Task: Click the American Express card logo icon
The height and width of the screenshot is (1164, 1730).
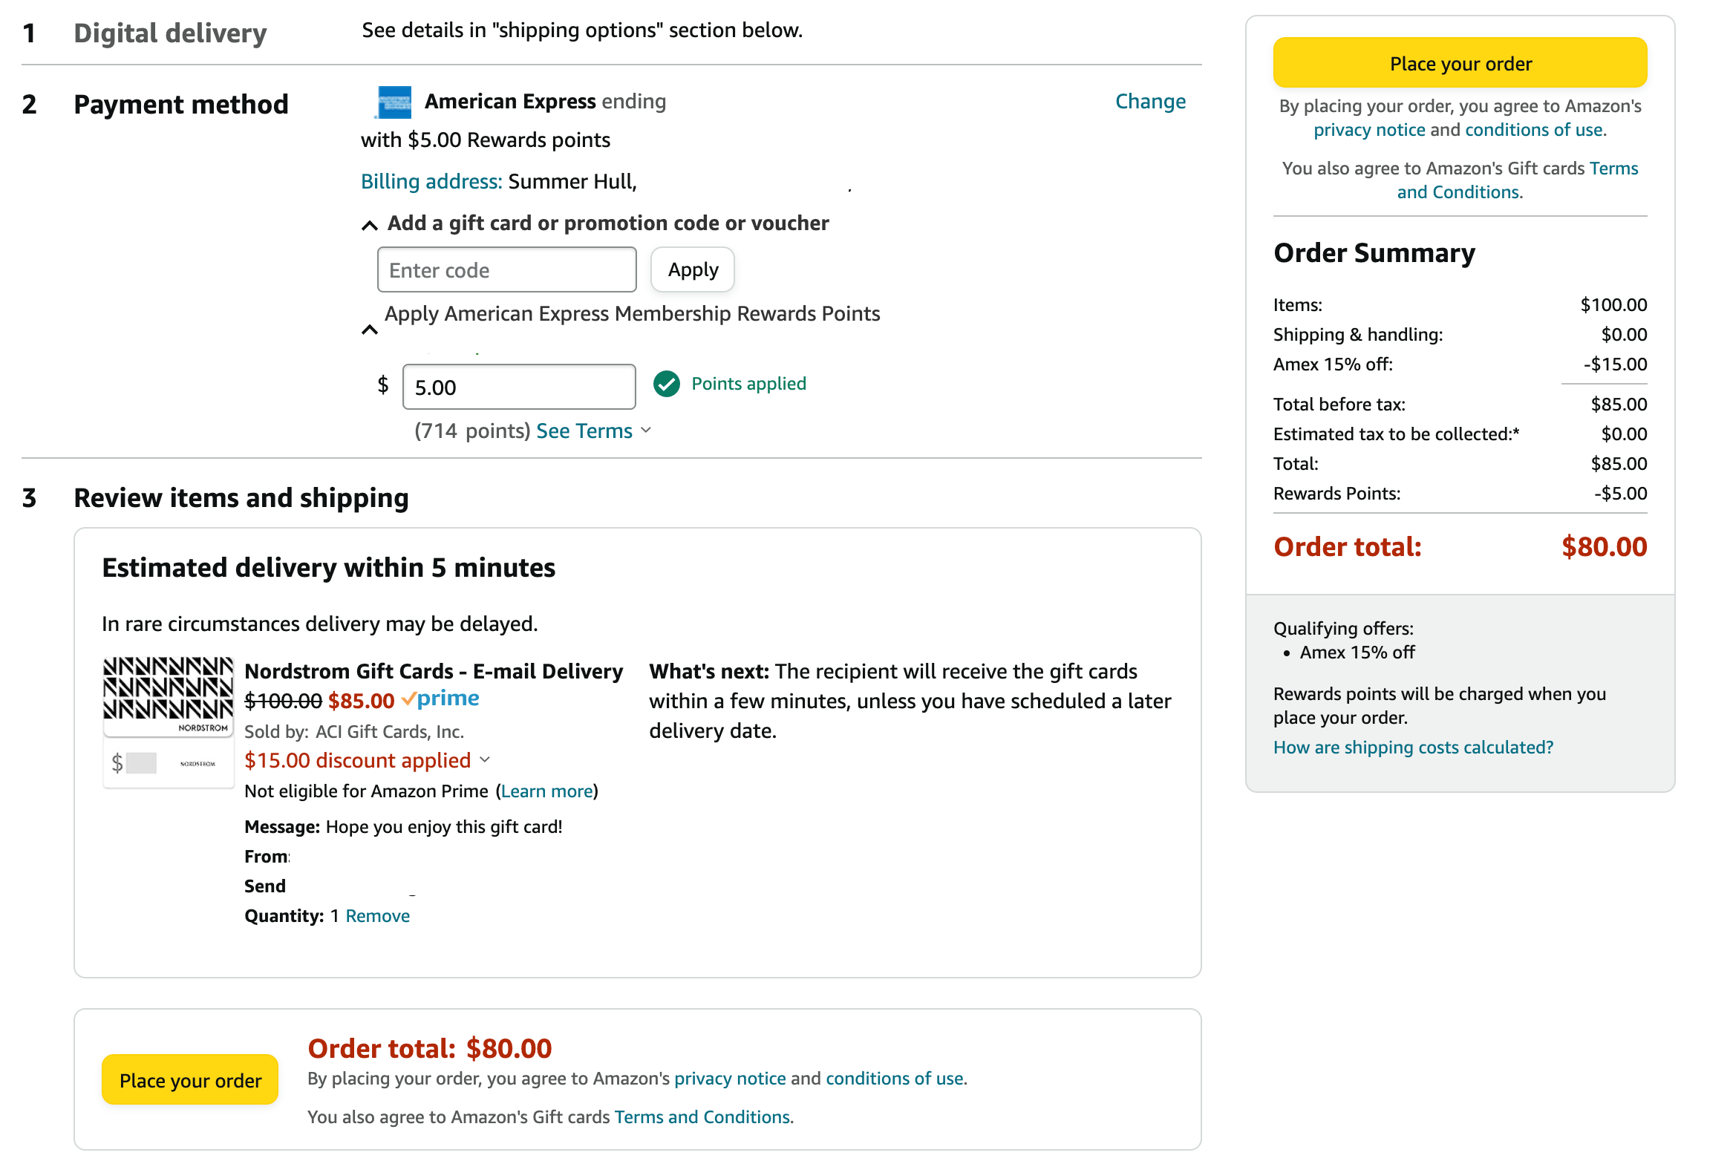Action: 394,102
